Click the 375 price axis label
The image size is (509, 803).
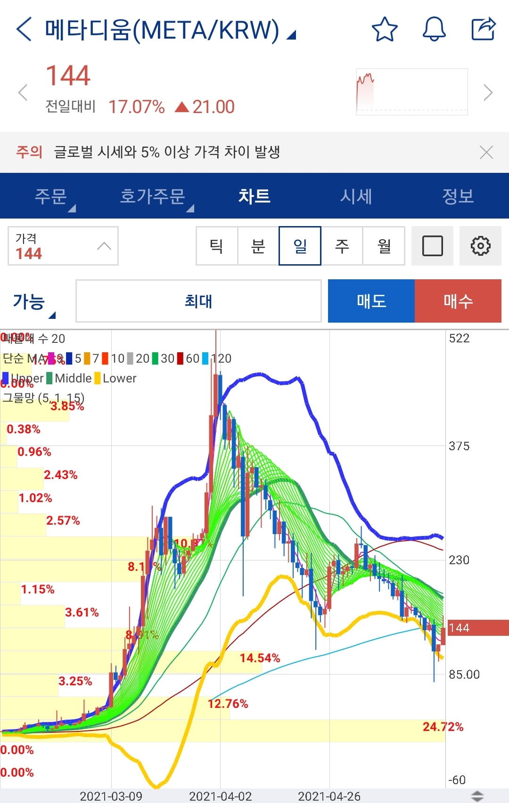click(459, 446)
